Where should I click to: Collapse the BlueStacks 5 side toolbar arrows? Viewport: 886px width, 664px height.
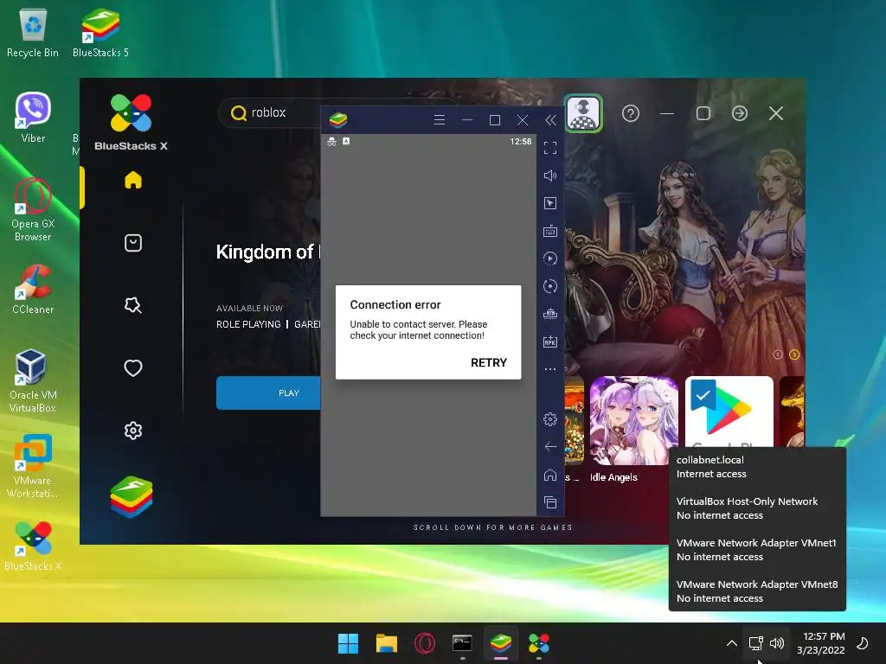tap(550, 119)
